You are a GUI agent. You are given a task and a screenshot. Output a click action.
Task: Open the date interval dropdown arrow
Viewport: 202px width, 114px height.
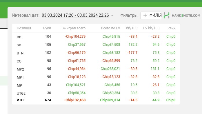click(112, 16)
